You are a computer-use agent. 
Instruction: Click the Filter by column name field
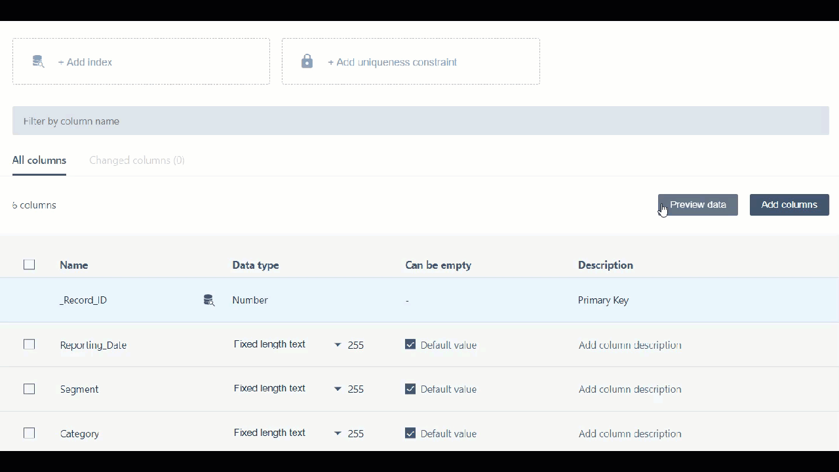point(419,121)
